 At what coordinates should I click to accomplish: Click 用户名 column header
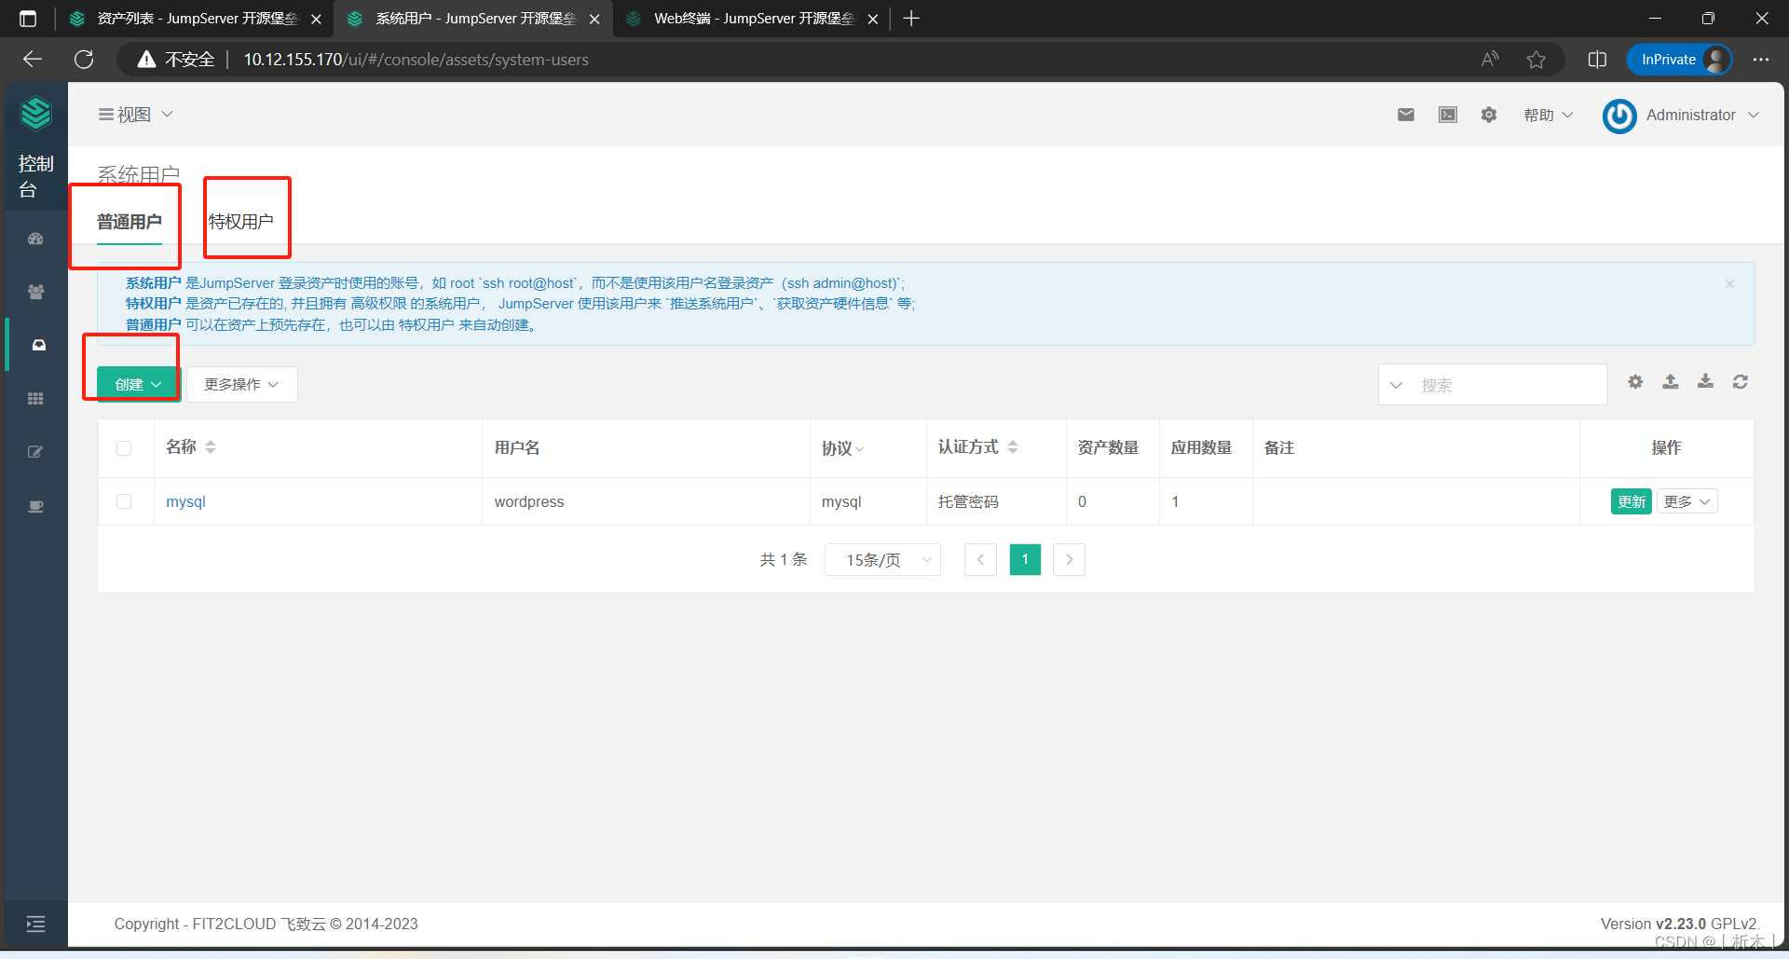coord(517,447)
